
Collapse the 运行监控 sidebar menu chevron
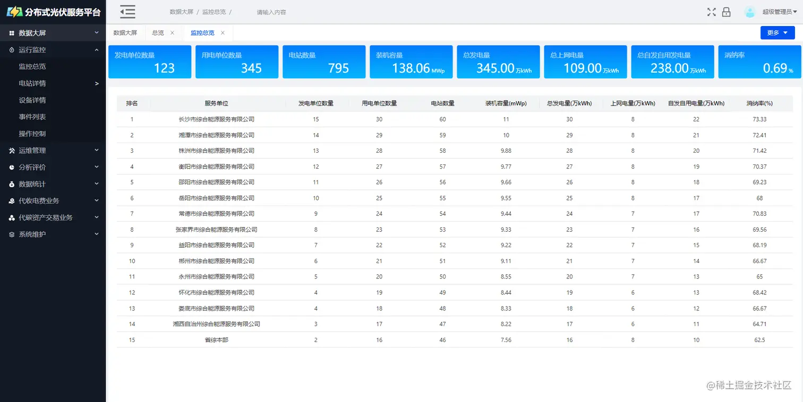pyautogui.click(x=97, y=50)
